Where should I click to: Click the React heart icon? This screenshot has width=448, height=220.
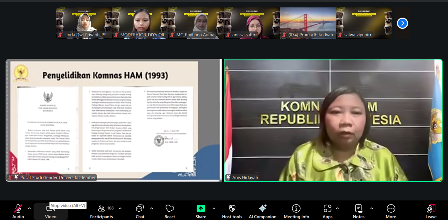[x=169, y=211]
